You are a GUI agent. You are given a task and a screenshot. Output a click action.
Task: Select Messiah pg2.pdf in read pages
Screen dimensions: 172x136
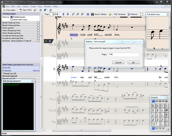coord(9,76)
